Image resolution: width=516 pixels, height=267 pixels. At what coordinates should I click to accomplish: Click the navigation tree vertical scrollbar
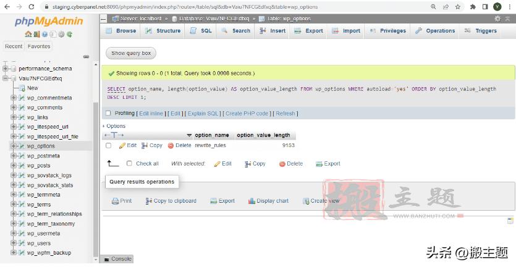point(96,179)
